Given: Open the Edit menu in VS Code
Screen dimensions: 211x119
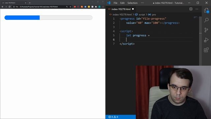Looking at the screenshot, I should pos(122,3).
